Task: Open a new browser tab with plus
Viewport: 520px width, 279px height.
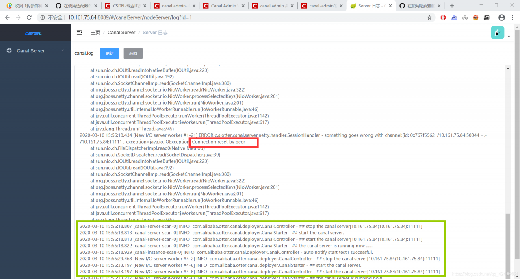Action: (452, 6)
